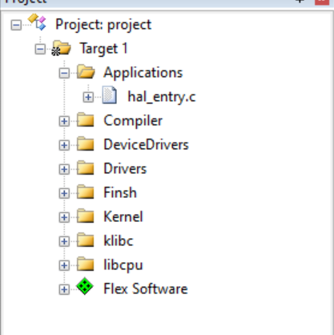The height and width of the screenshot is (335, 334).
Task: Collapse the Target 1 node
Action: (x=40, y=49)
